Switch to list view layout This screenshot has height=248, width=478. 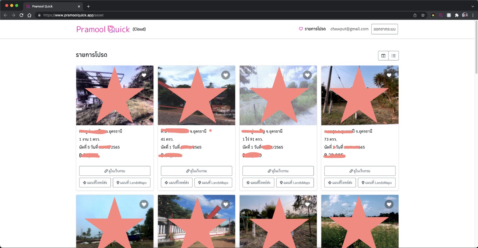[394, 56]
